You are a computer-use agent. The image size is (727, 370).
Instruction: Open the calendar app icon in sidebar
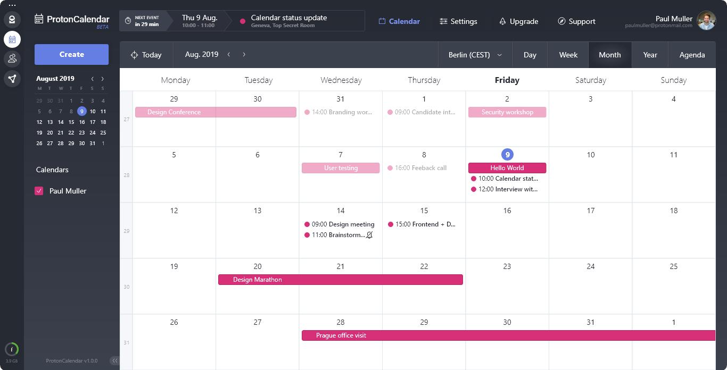(x=12, y=39)
